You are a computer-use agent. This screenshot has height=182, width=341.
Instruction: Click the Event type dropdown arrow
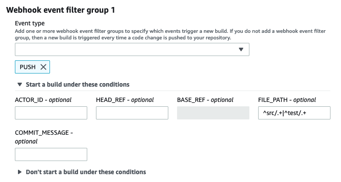[x=241, y=49]
